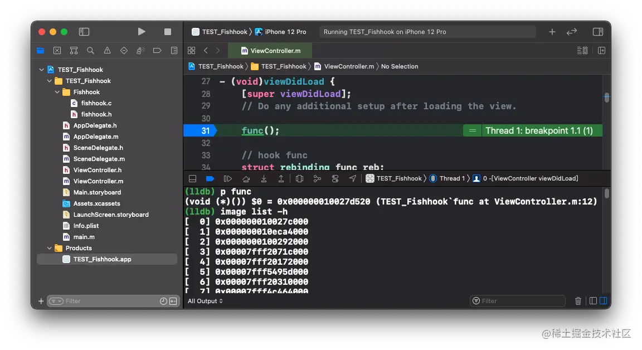Viewport: 642px width, 350px height.
Task: Step over the current line
Action: click(x=246, y=178)
